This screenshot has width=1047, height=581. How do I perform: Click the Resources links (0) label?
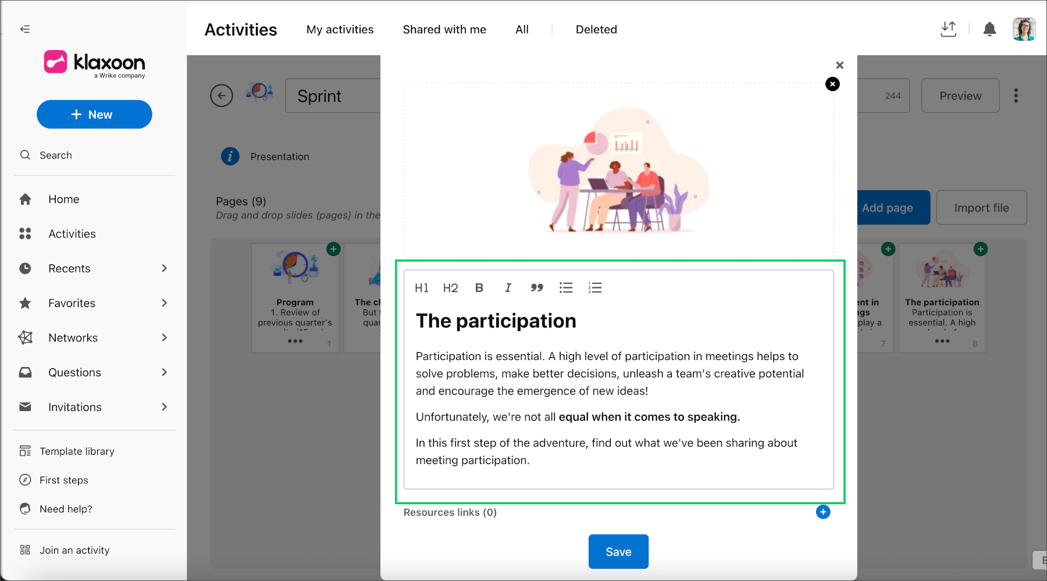pos(450,512)
